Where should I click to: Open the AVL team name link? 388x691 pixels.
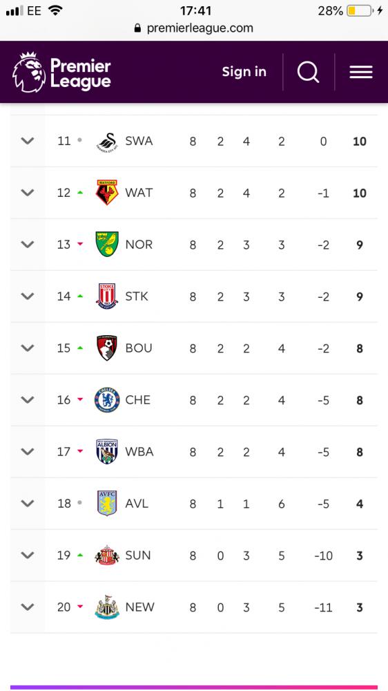137,503
